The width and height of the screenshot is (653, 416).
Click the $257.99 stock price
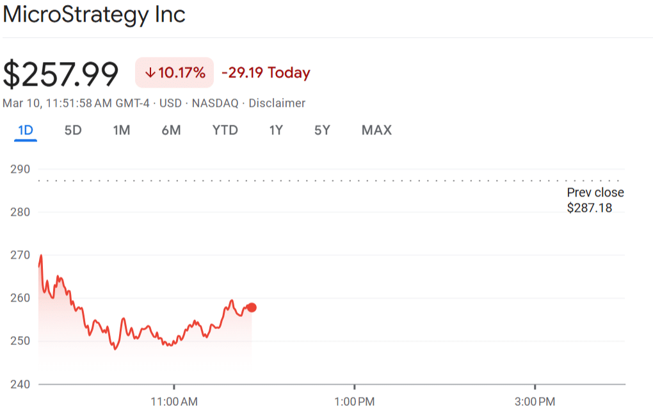61,74
